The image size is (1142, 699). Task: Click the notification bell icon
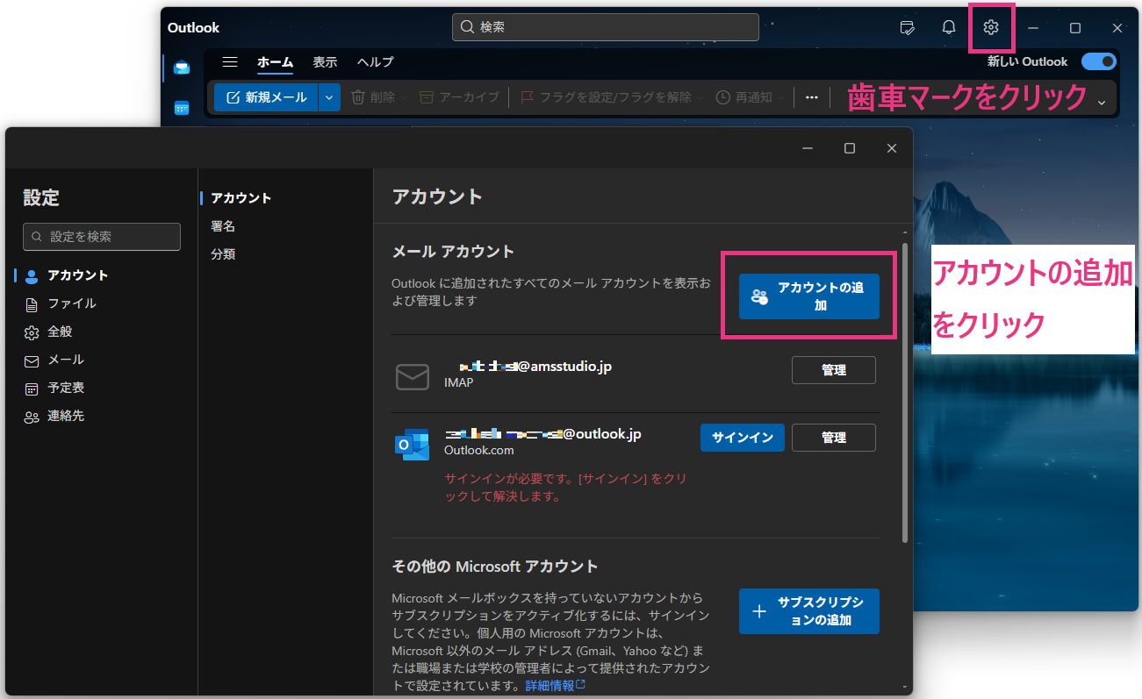point(949,28)
